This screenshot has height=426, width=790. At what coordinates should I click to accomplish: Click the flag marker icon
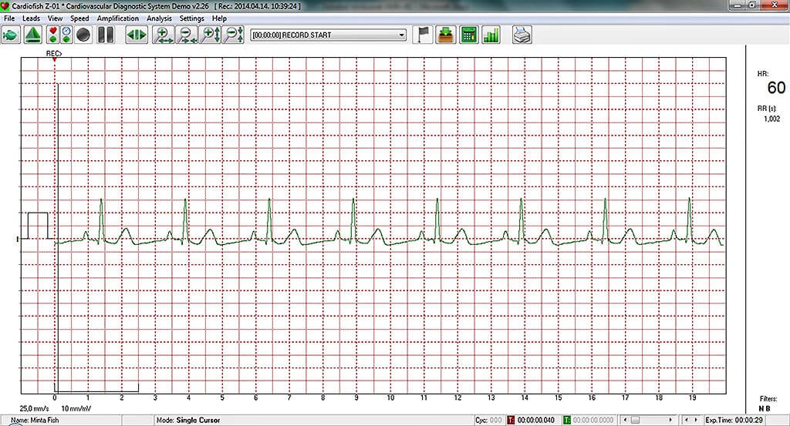click(x=423, y=35)
